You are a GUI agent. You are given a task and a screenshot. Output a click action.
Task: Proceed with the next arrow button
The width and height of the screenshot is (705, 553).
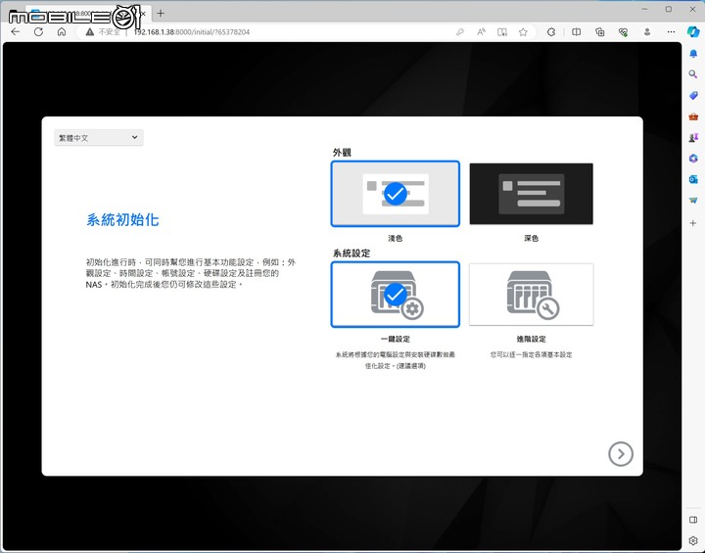click(621, 454)
